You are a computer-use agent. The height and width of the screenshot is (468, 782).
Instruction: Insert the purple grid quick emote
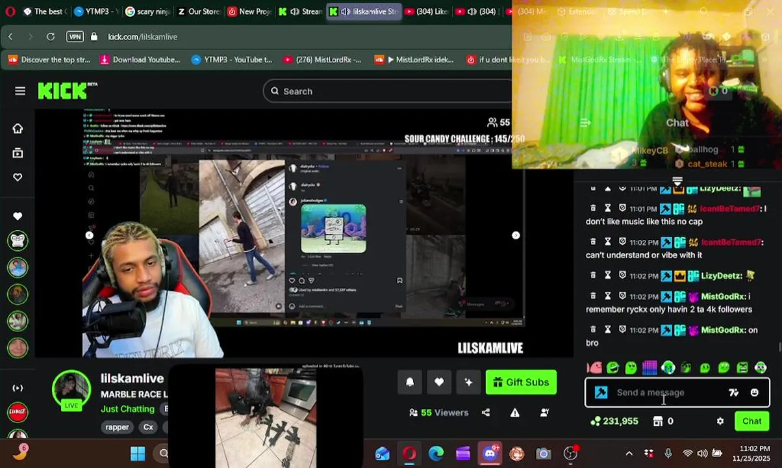click(x=650, y=368)
